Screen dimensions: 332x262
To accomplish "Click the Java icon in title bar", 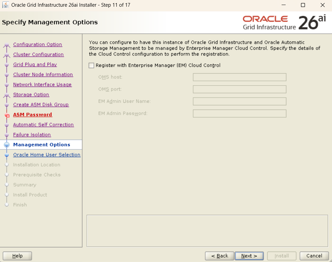I will coord(6,5).
